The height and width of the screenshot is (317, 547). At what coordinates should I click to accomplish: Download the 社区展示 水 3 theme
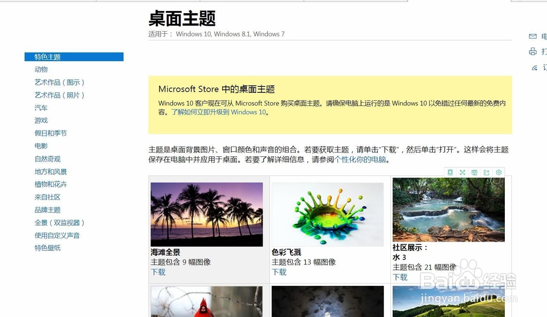[400, 277]
